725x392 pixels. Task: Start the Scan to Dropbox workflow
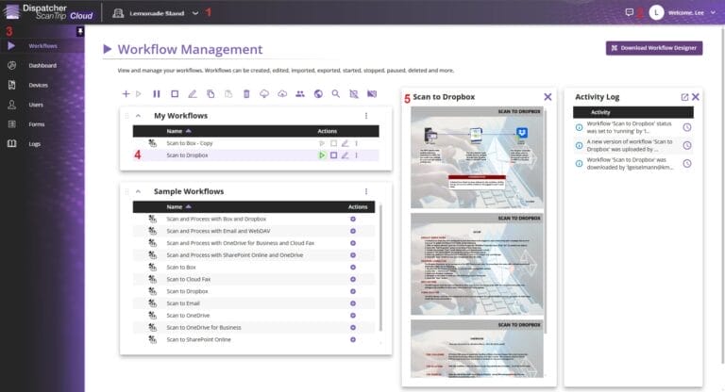click(x=322, y=155)
